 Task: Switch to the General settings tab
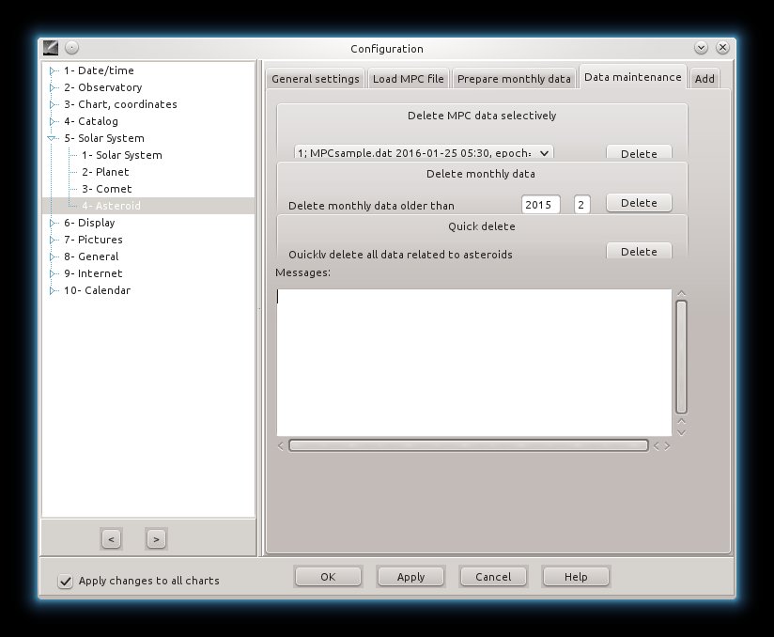316,79
